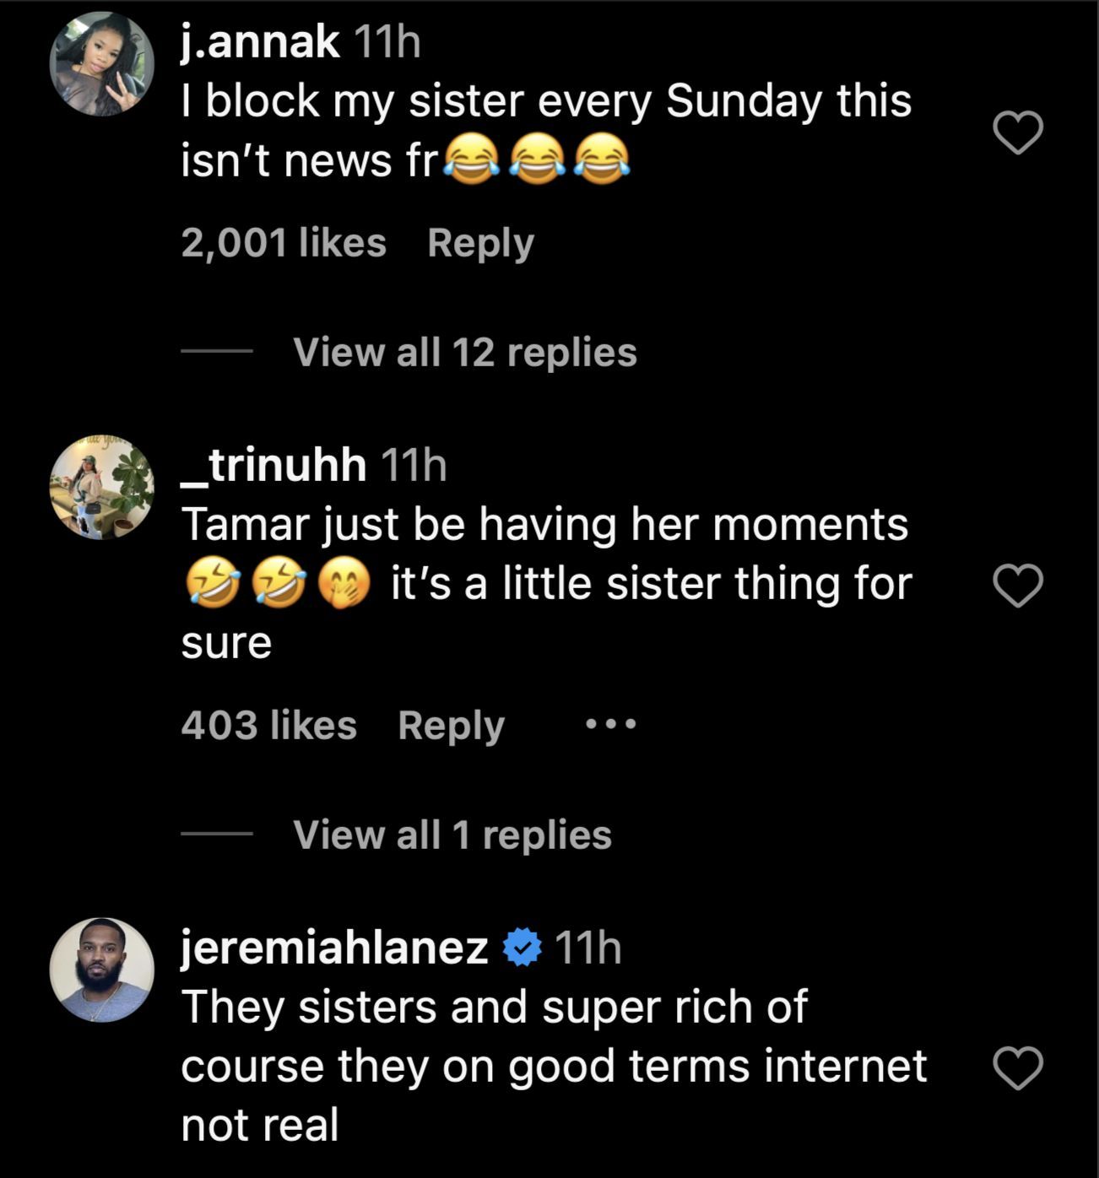Click the 11h timestamp on jeremiahlanez's comment
The width and height of the screenshot is (1099, 1178).
(589, 948)
